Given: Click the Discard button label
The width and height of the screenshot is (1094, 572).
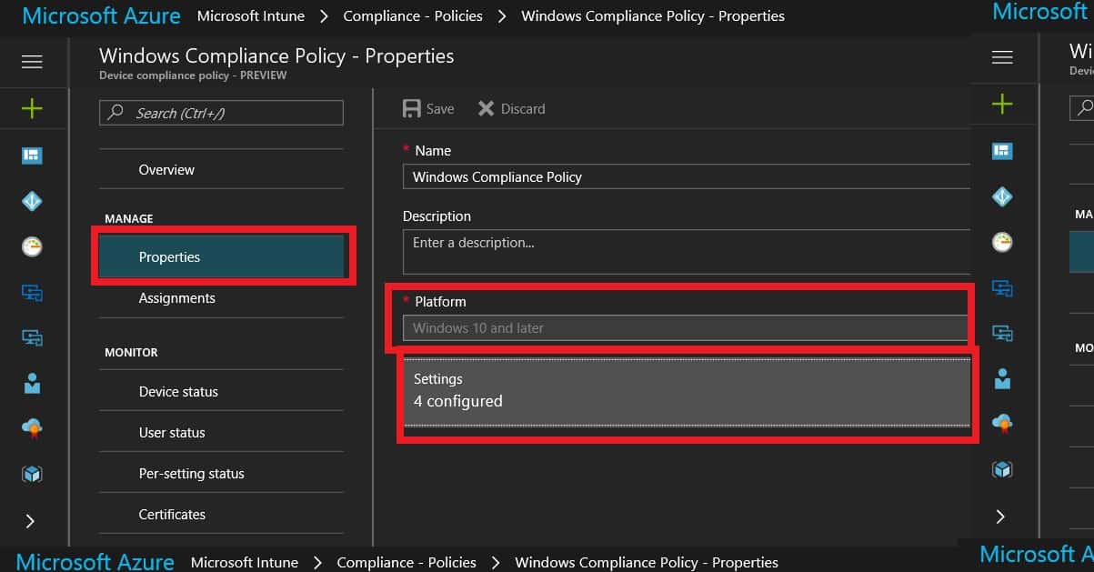Looking at the screenshot, I should point(523,109).
